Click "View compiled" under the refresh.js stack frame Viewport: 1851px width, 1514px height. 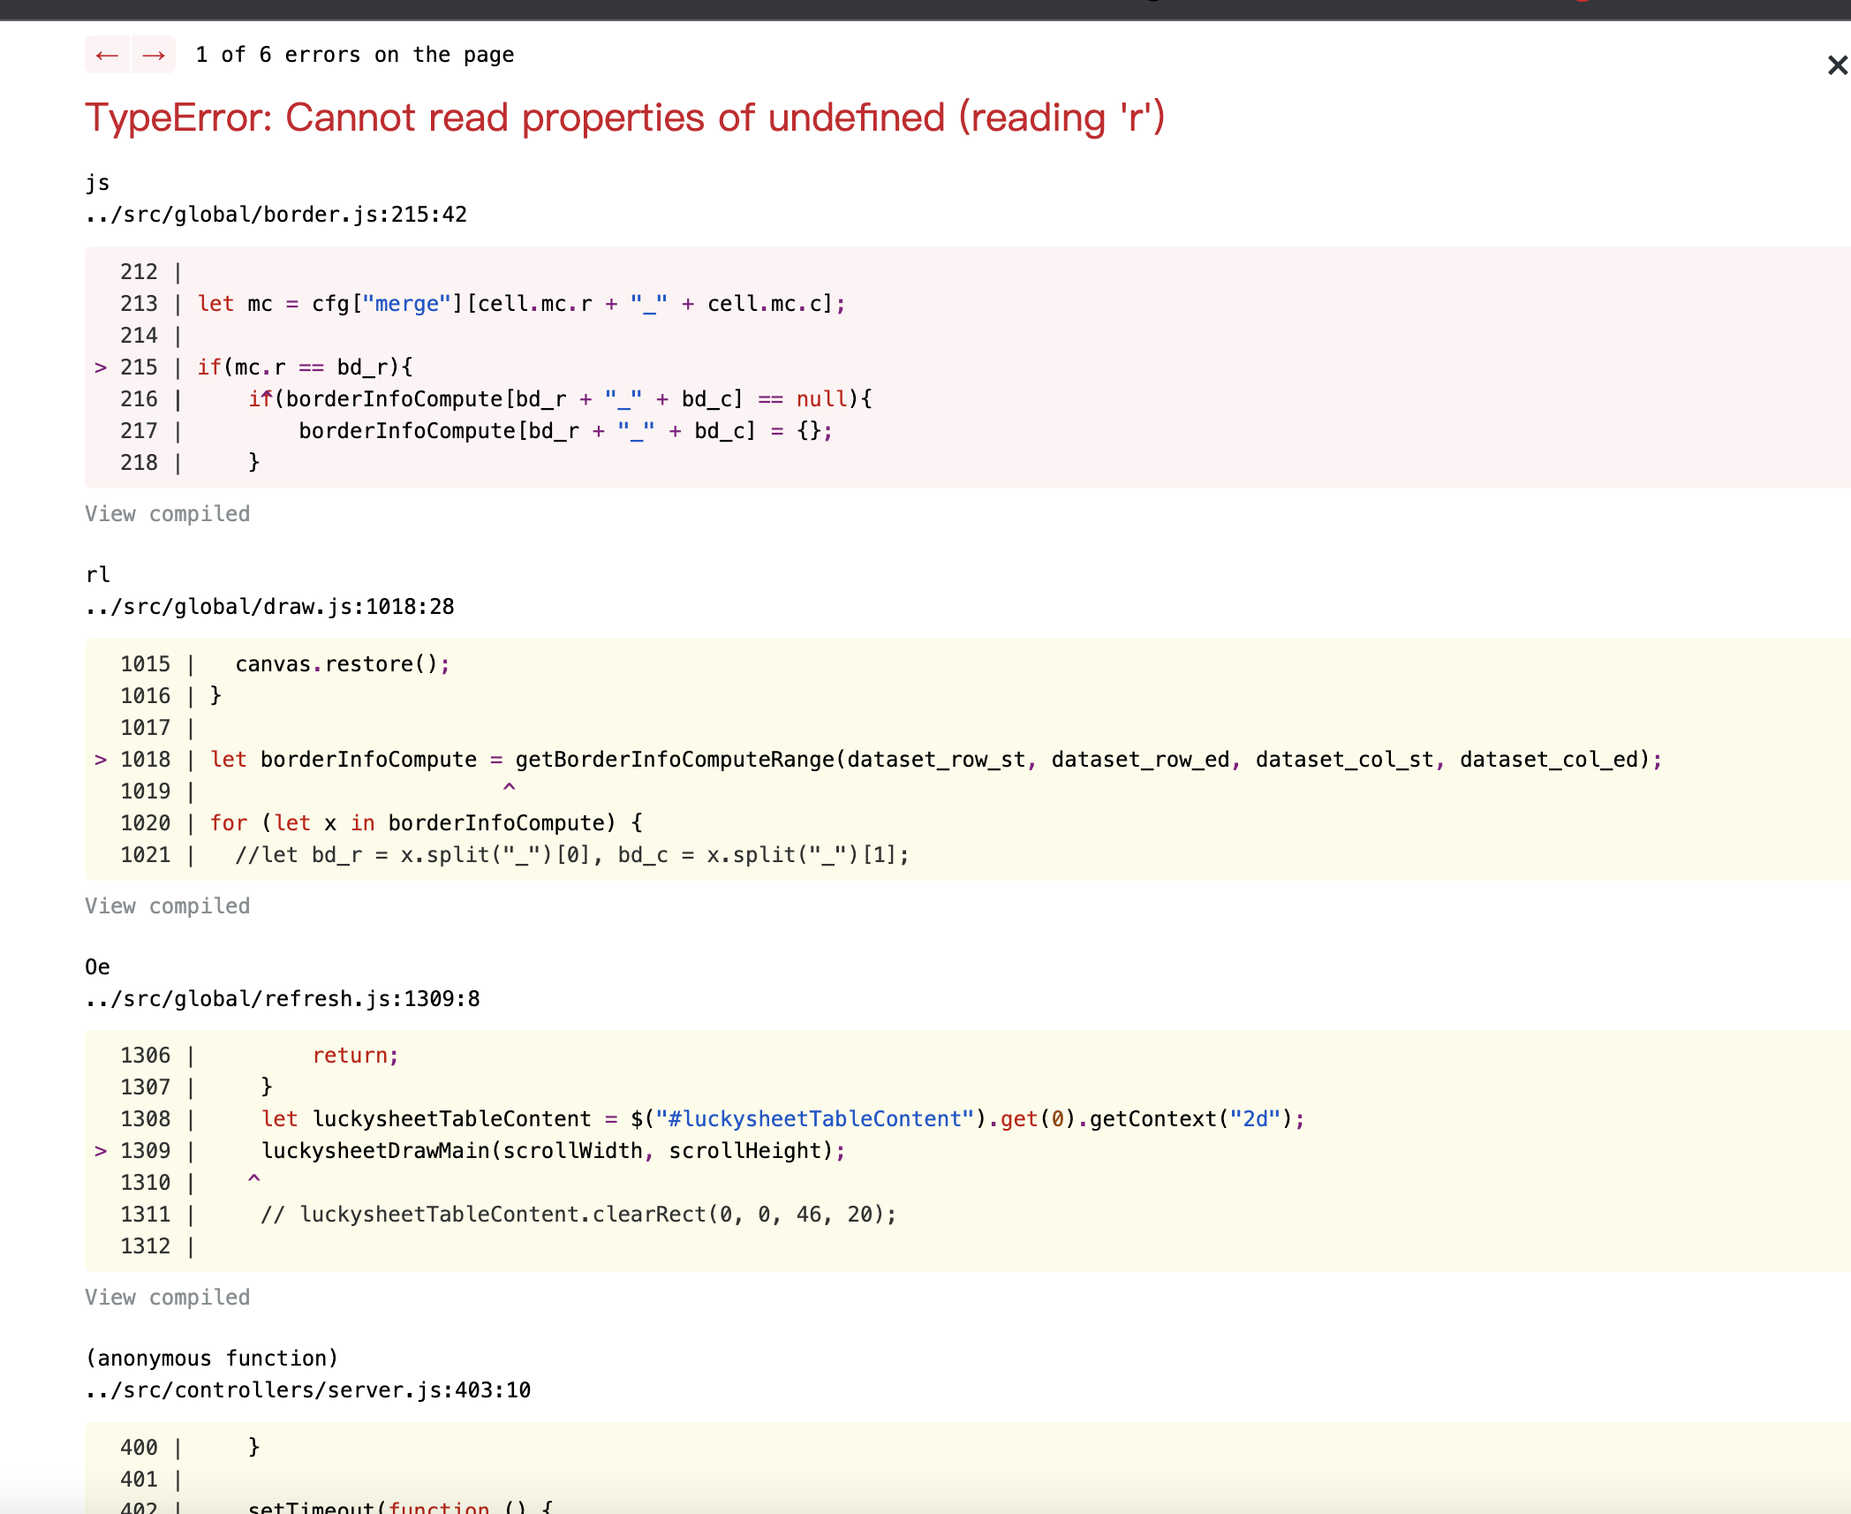(x=167, y=1297)
